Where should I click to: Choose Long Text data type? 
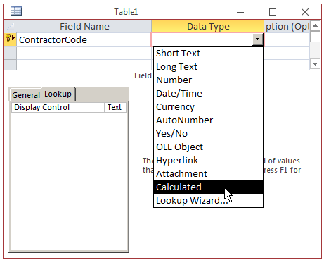[208, 67]
